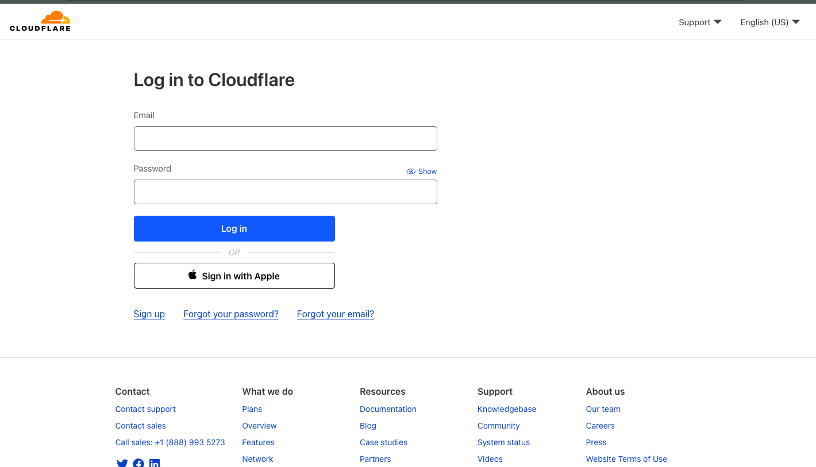Click the blue Log in button

point(234,228)
